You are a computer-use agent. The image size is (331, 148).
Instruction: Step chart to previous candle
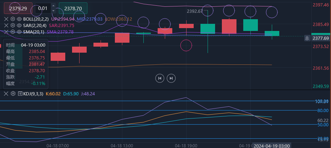coord(160,78)
